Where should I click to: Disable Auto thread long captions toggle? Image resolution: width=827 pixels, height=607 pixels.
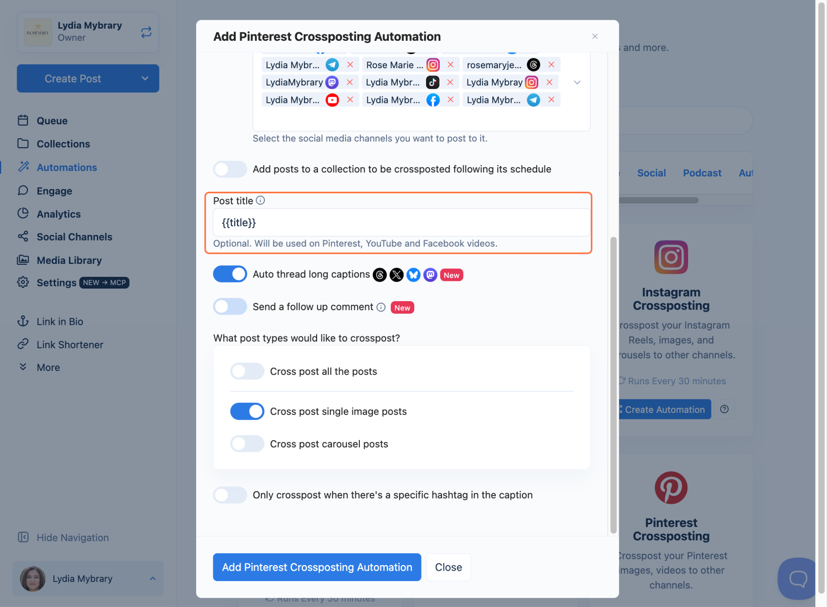click(230, 274)
